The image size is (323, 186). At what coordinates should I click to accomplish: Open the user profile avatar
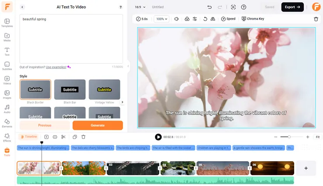click(x=316, y=7)
